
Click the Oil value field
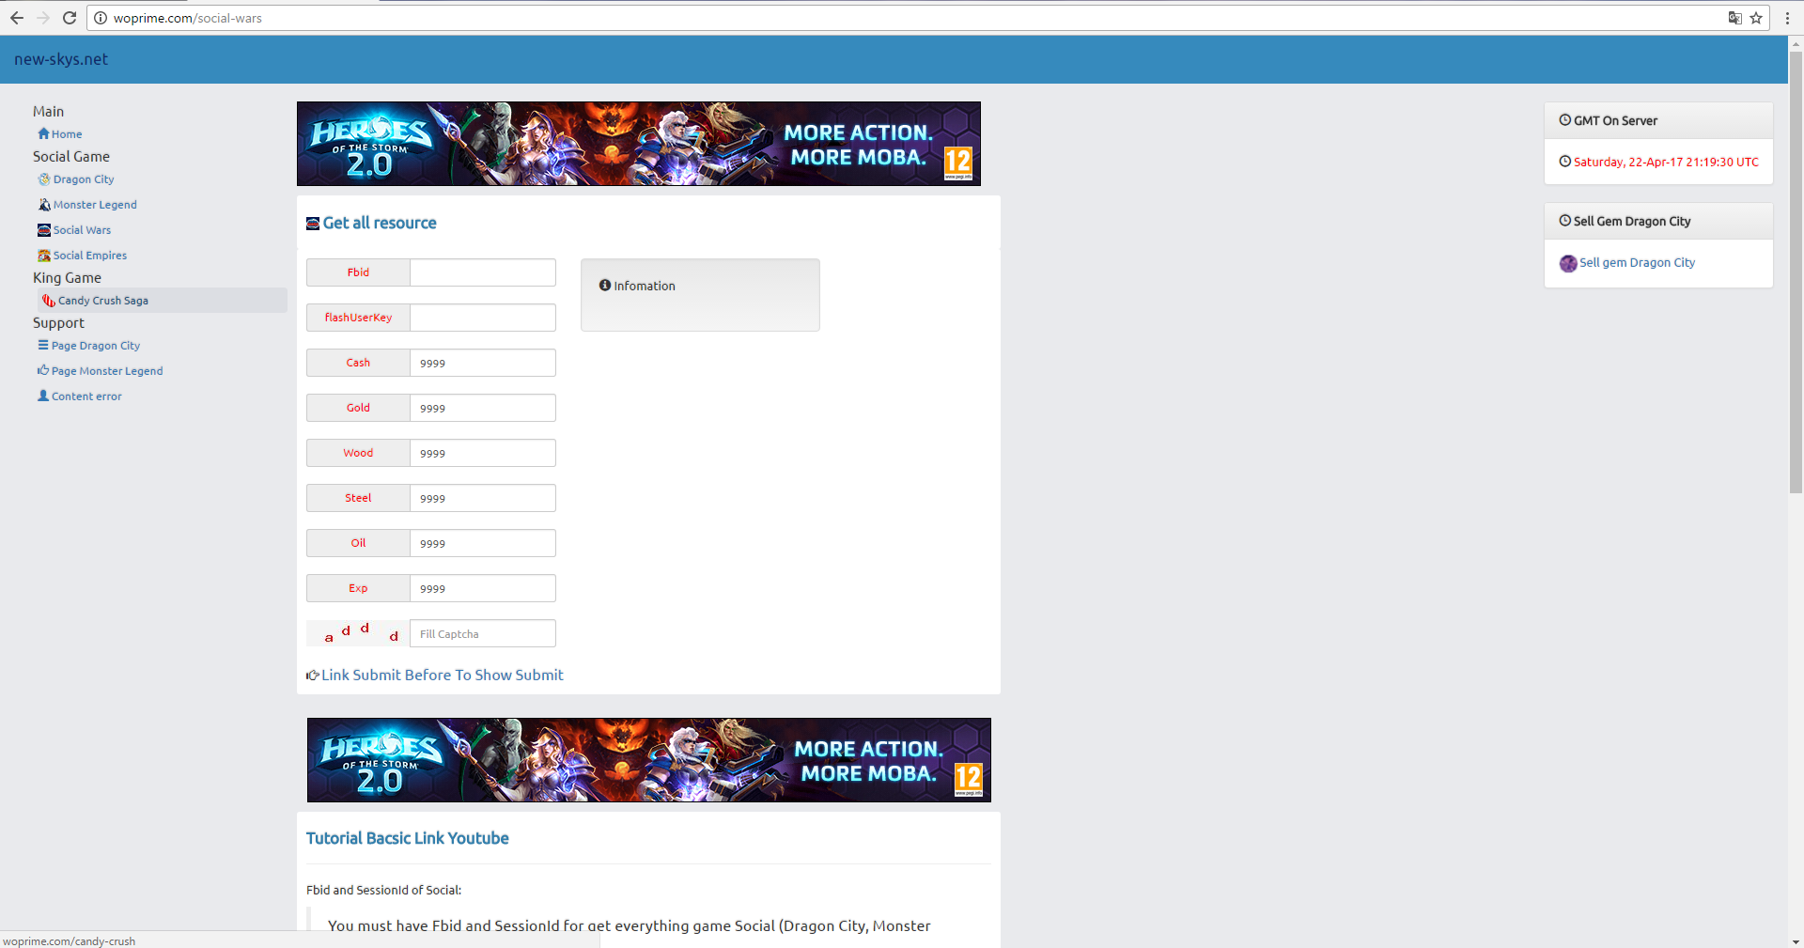[483, 543]
